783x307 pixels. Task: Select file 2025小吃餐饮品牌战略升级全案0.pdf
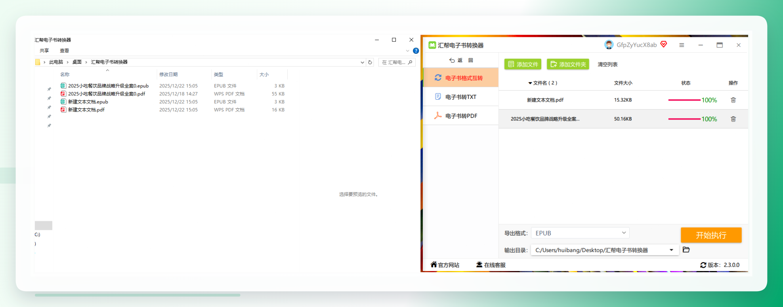107,94
